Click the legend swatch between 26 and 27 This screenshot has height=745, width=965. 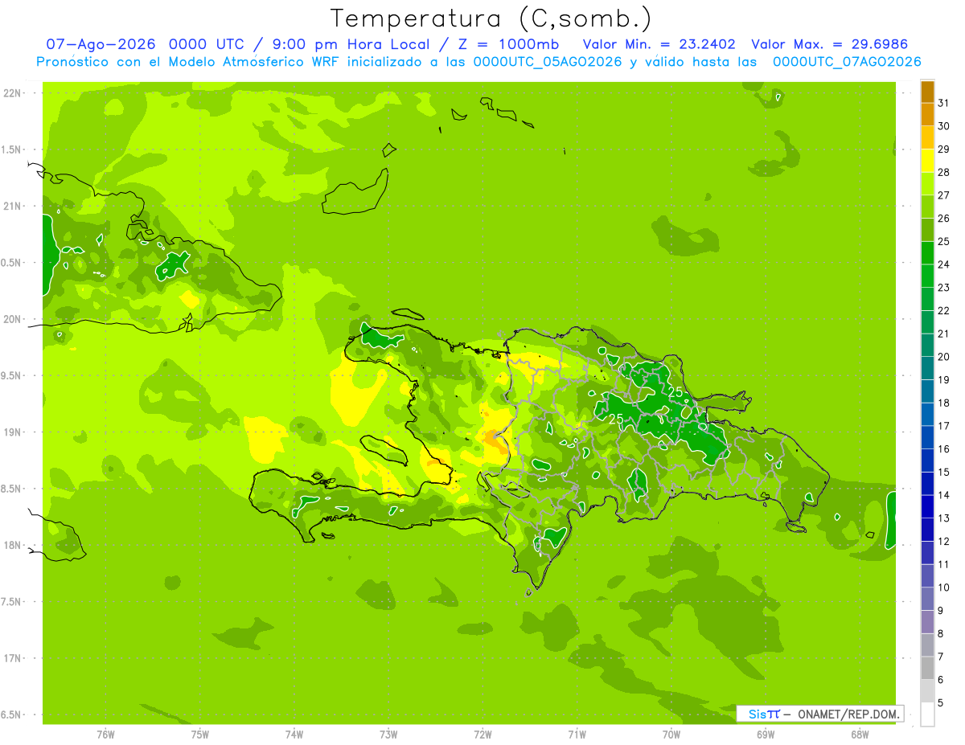tap(927, 207)
